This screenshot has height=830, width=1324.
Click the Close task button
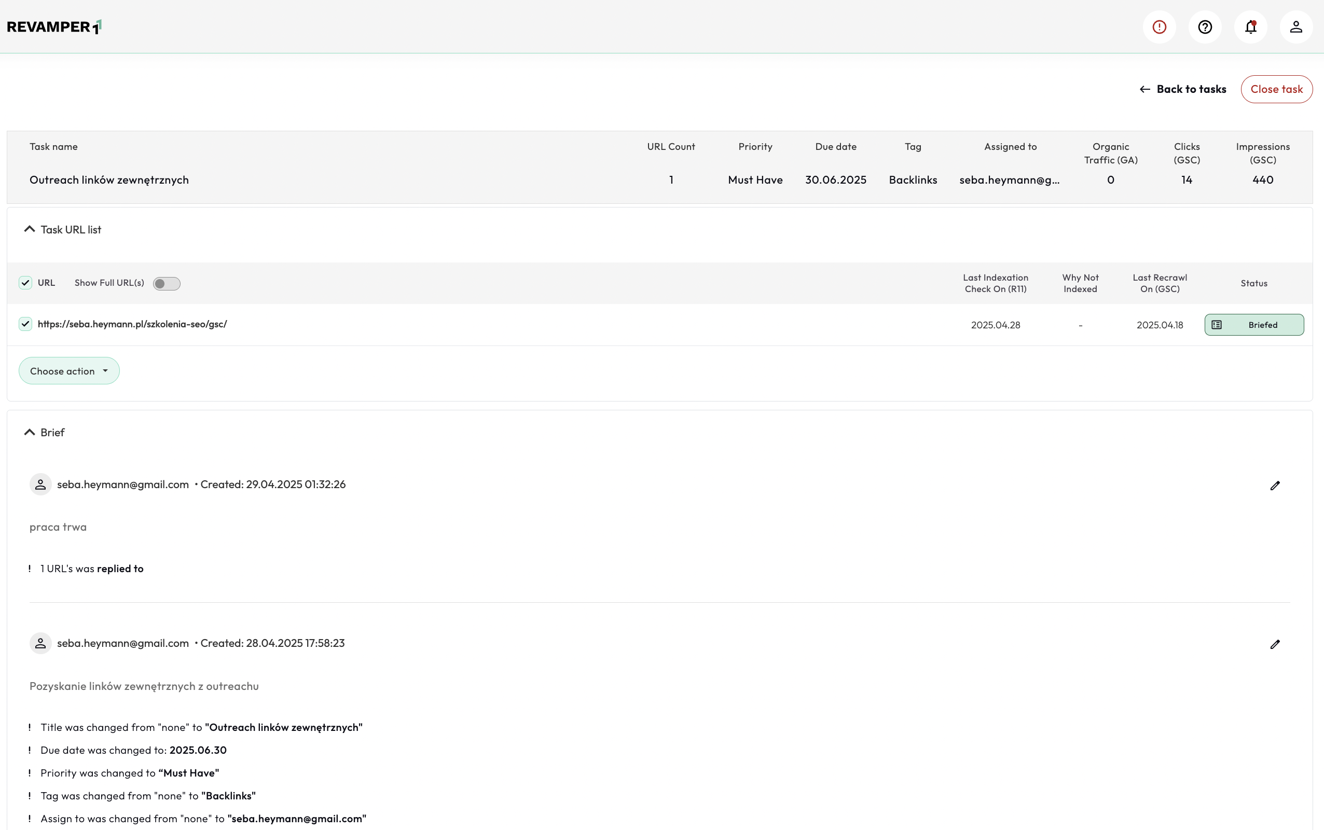tap(1276, 89)
